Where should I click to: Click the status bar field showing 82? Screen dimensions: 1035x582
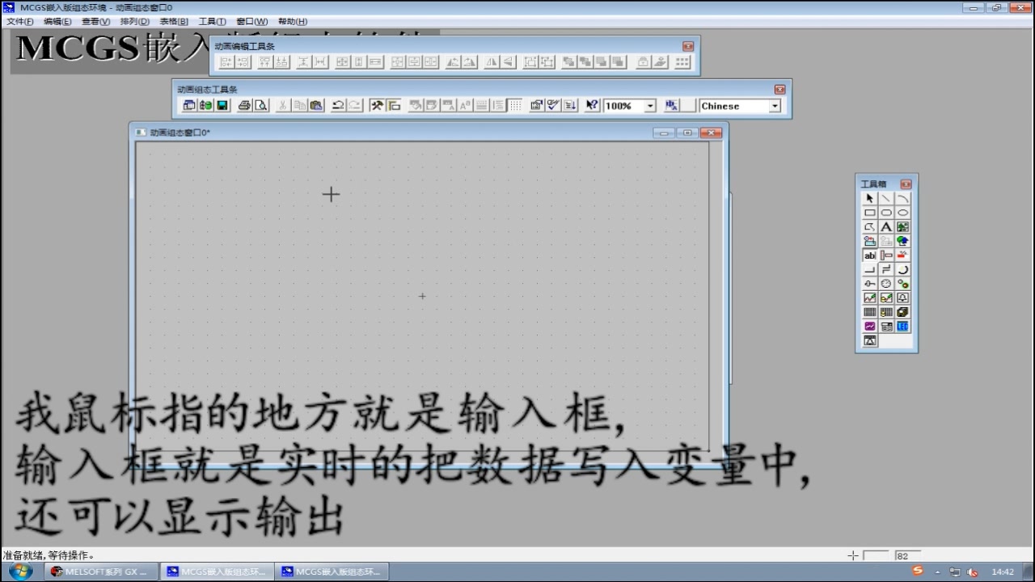click(x=908, y=555)
